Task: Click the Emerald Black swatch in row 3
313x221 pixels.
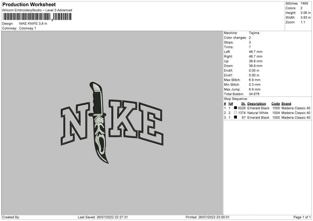Action: pyautogui.click(x=235, y=117)
